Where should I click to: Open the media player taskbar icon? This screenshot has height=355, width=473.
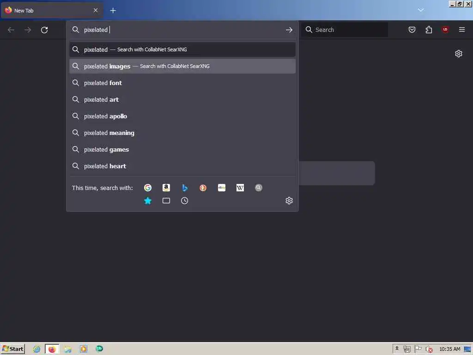click(x=84, y=349)
